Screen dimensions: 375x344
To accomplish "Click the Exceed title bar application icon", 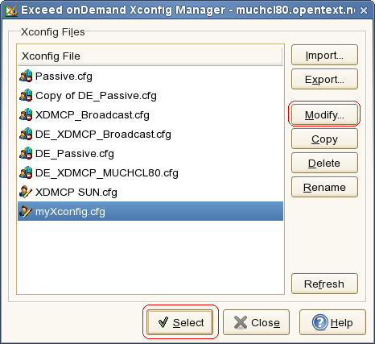I will (11, 10).
